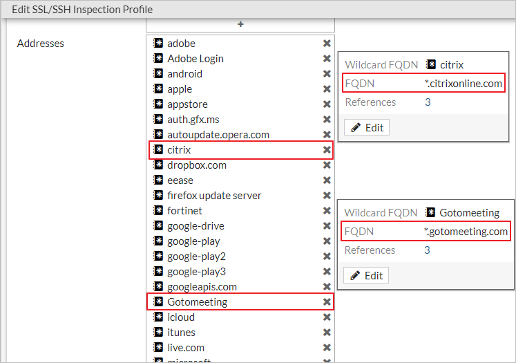Remove the googleapis.com address entry
The width and height of the screenshot is (516, 363).
click(327, 286)
